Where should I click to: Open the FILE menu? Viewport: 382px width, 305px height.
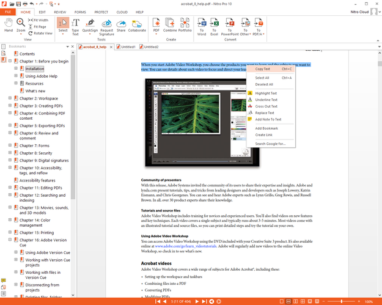pos(8,12)
